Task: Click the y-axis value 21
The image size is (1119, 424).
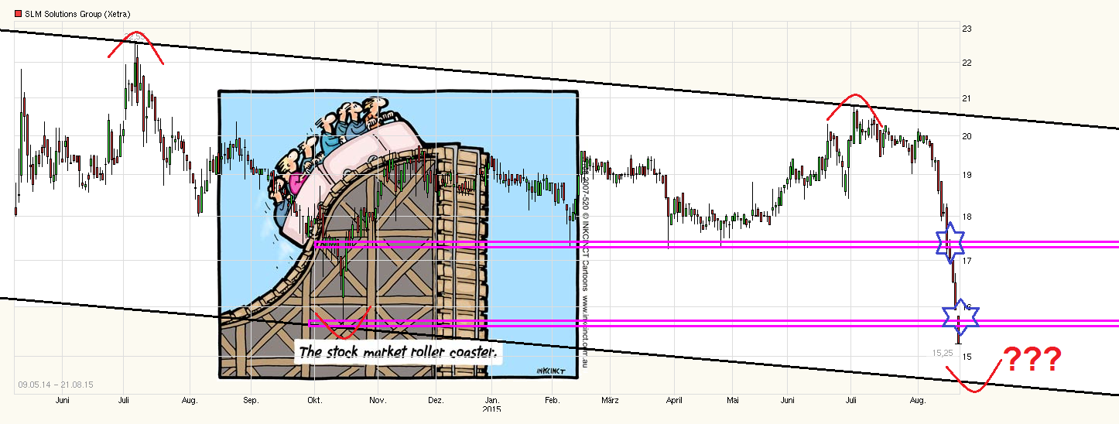Action: (x=966, y=99)
